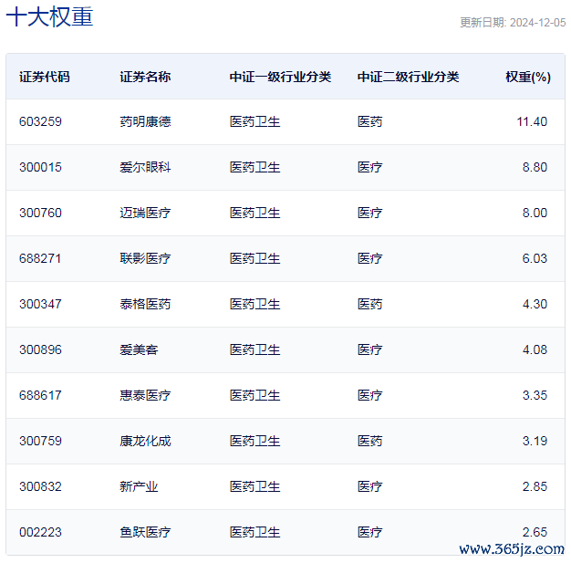Screen dimensions: 571x563
Task: Click 医疗 in the 鱼跃医疗 row
Action: pos(370,532)
